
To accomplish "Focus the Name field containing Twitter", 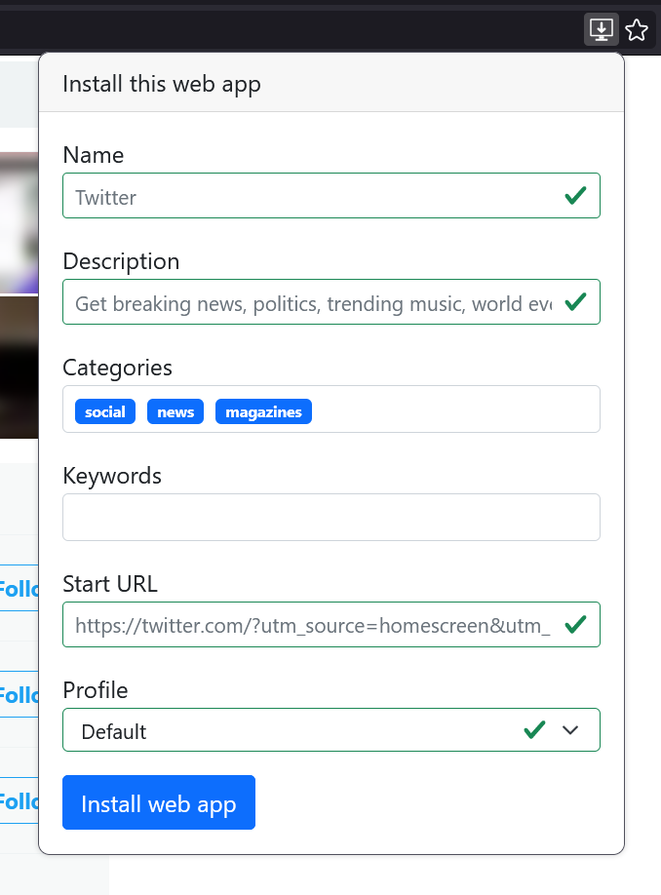I will 312,196.
